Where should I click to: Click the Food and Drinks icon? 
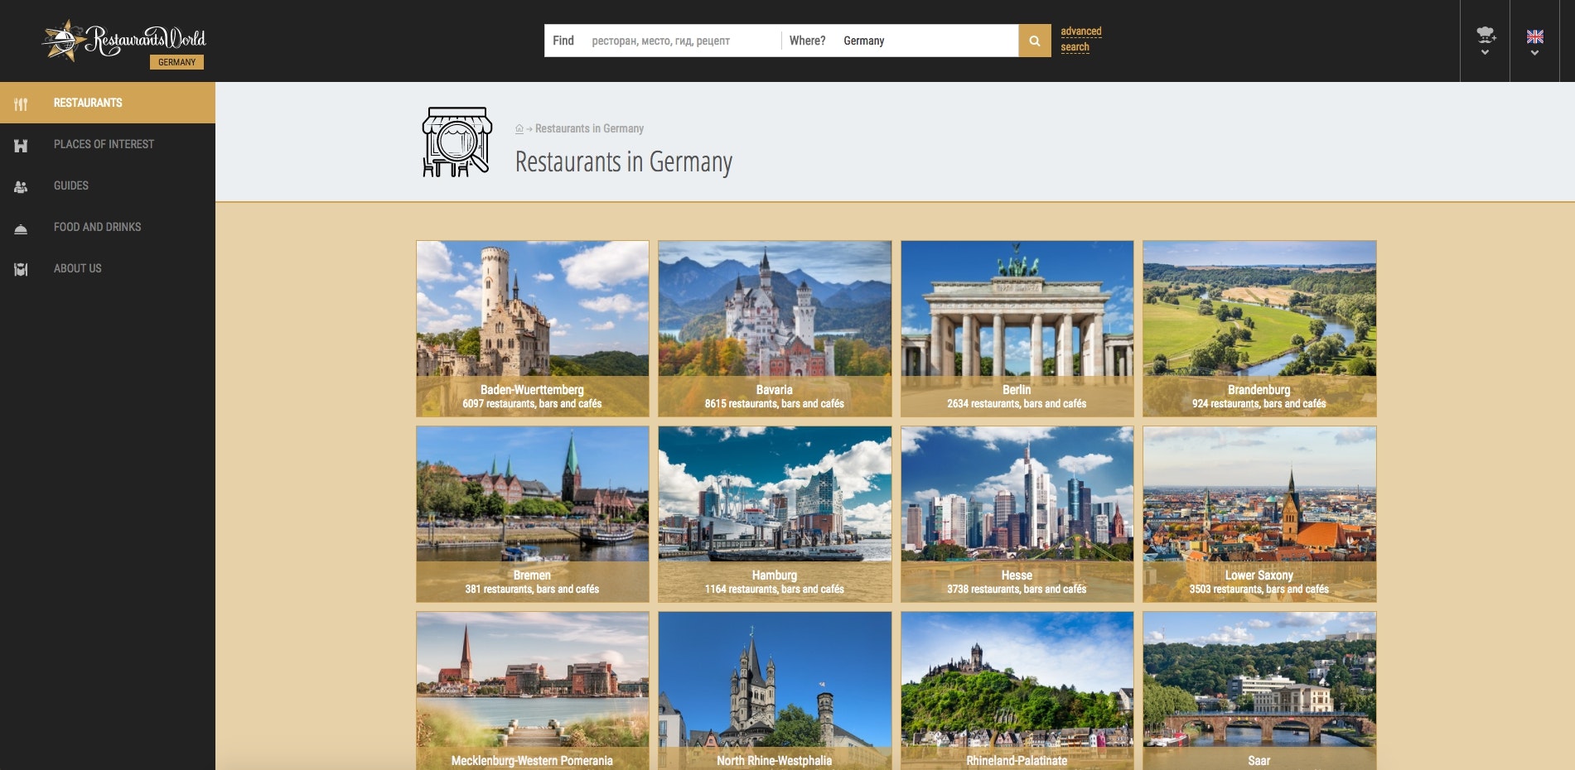coord(20,227)
